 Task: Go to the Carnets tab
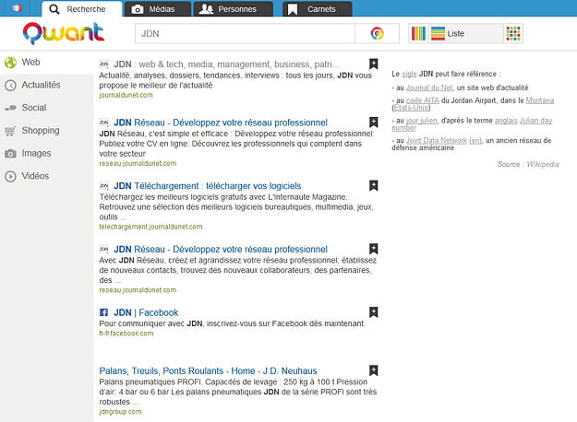tap(318, 9)
